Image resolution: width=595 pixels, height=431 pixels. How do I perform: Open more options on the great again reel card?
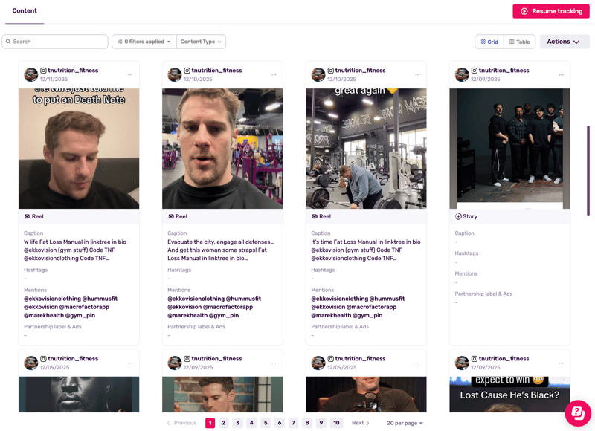(417, 74)
